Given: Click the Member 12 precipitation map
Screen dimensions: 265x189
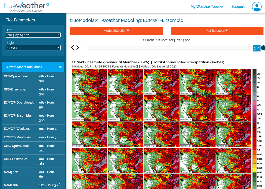Looking at the screenshot, I should click(x=125, y=134).
